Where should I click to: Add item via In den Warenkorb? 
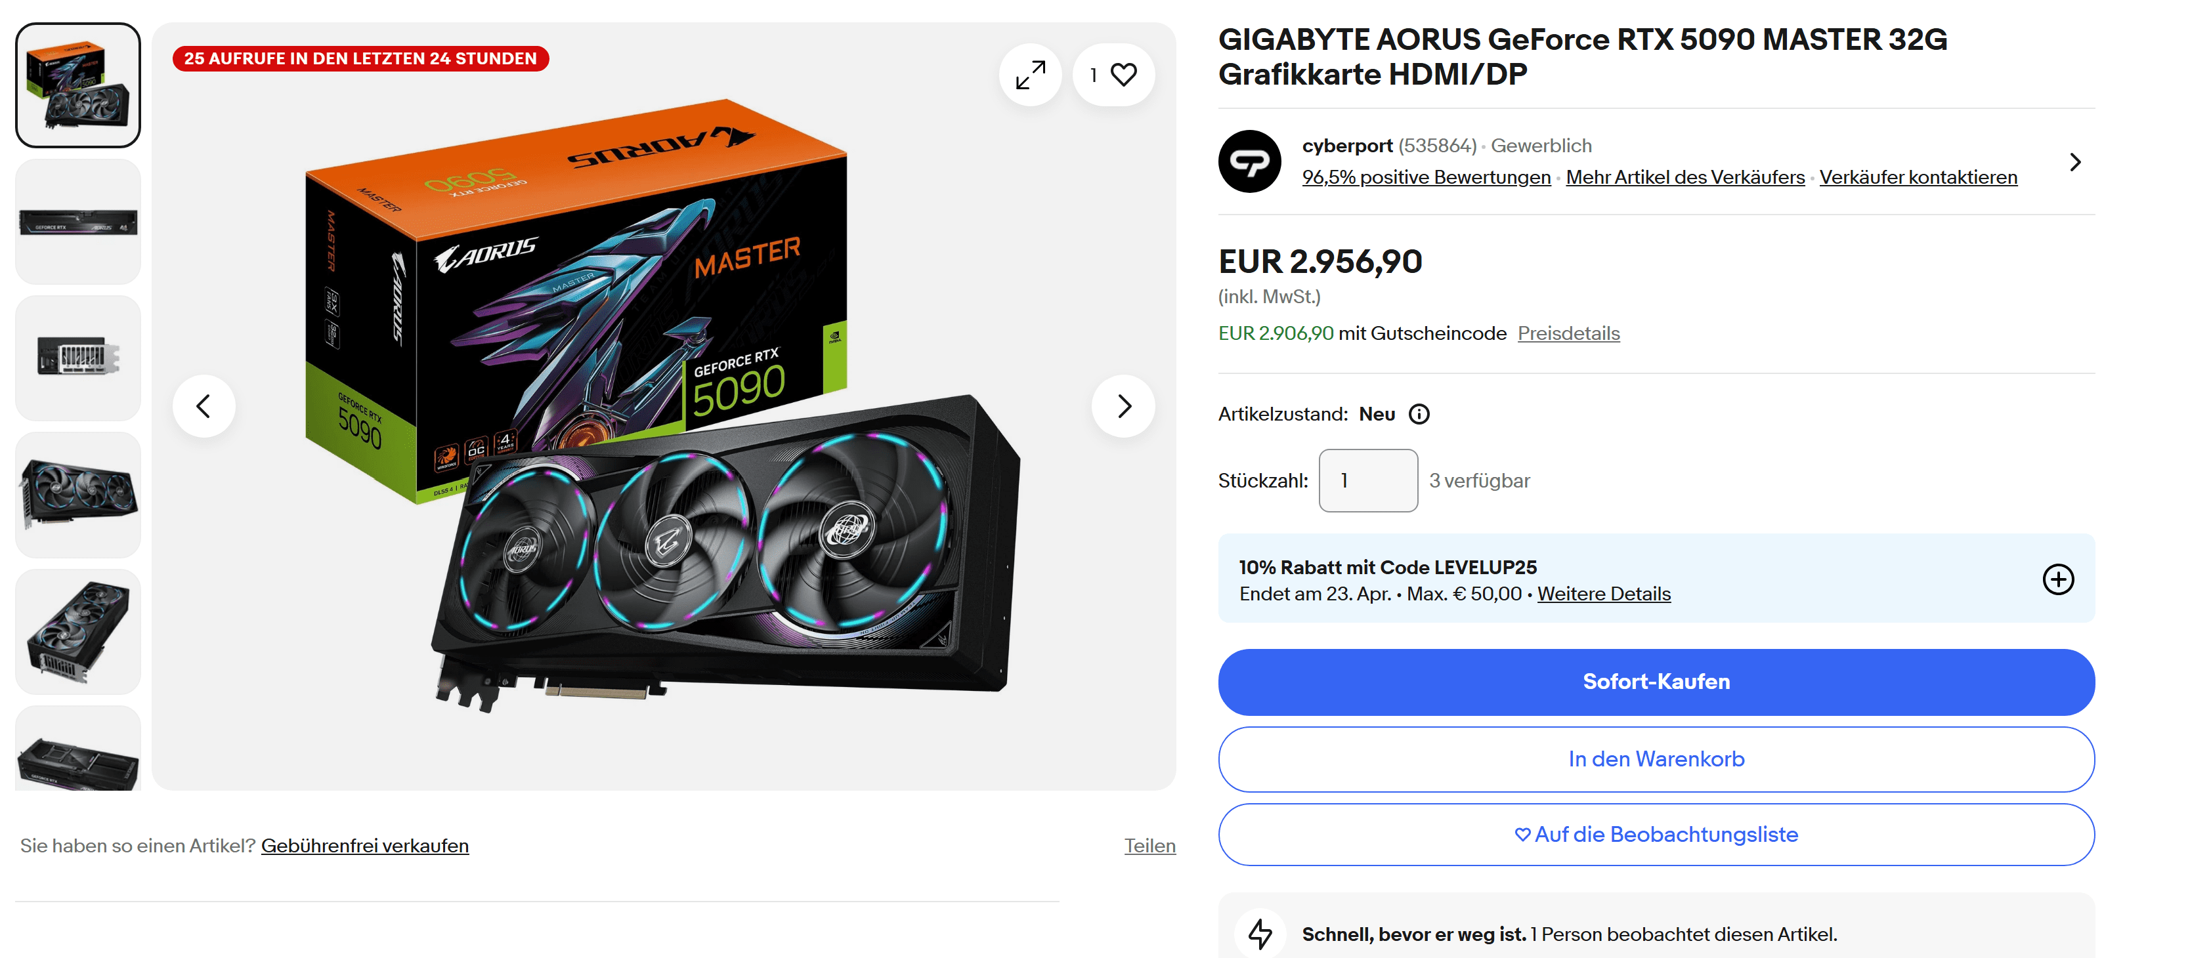[1656, 759]
